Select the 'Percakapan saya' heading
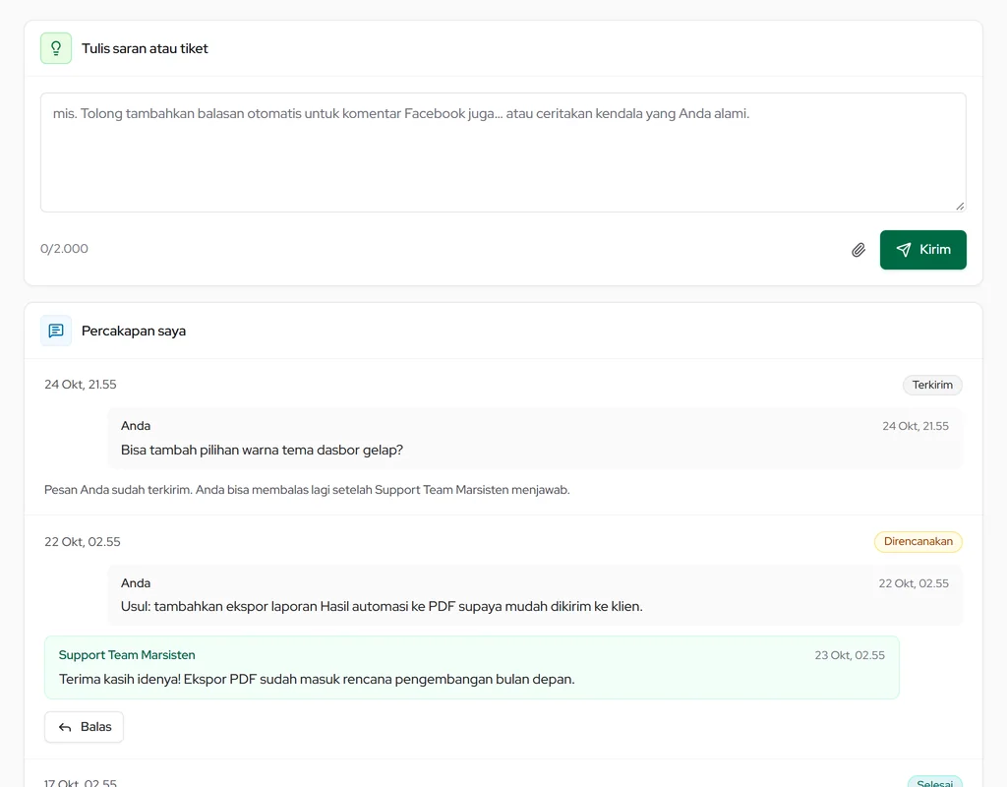The width and height of the screenshot is (1007, 787). [x=134, y=331]
